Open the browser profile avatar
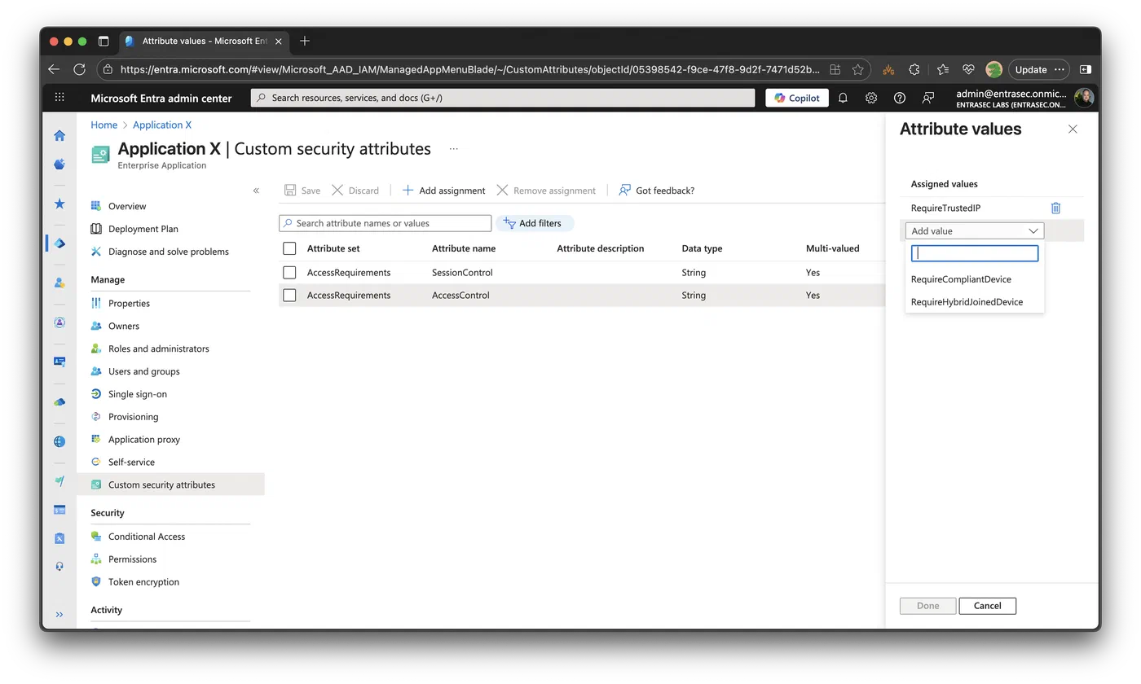1141x684 pixels. click(993, 70)
